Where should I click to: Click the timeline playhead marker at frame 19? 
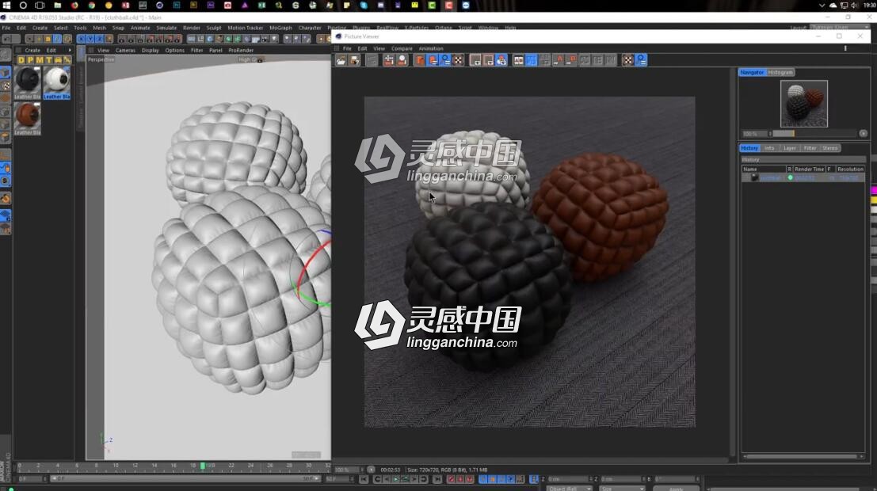pos(203,466)
